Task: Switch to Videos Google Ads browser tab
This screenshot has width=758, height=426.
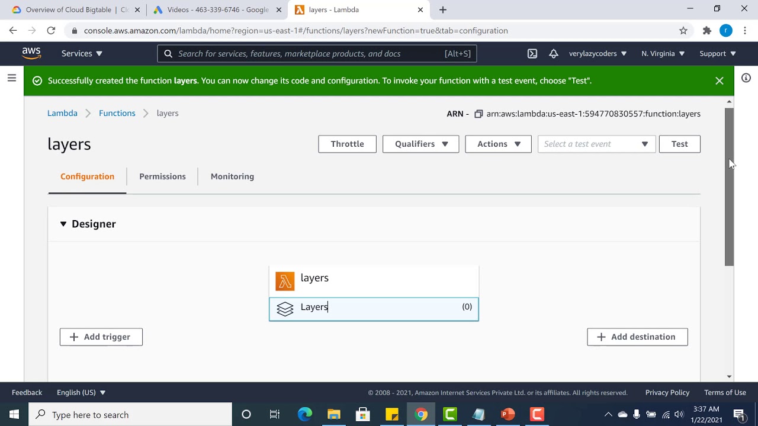Action: pyautogui.click(x=217, y=9)
